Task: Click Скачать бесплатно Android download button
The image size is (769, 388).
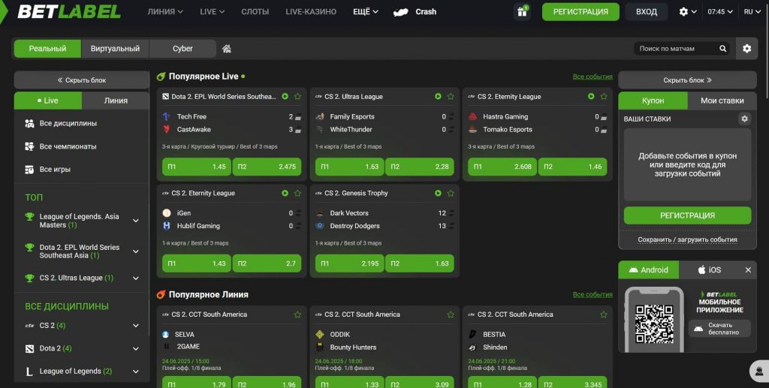Action: (720, 329)
